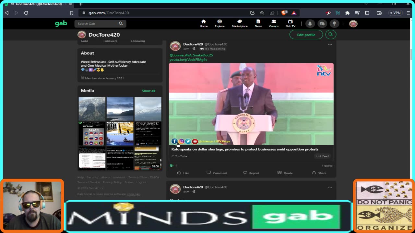Image resolution: width=415 pixels, height=233 pixels.
Task: Open the 02:08 video thumbnail in Media
Action: 148,158
